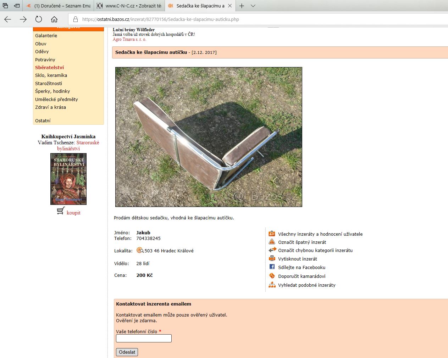Open the tab list dropdown chevron
The height and width of the screenshot is (358, 448).
pos(253,6)
